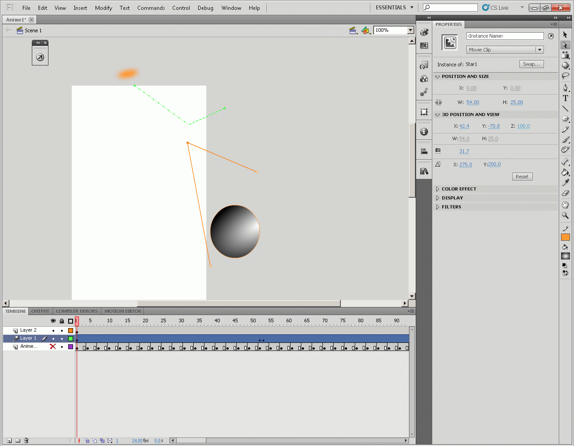The width and height of the screenshot is (574, 446).
Task: Select the Zoom magnifier tool
Action: [565, 216]
